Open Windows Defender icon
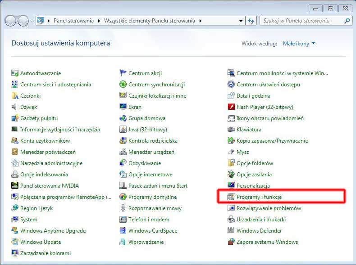This screenshot has width=356, height=265. pyautogui.click(x=231, y=231)
